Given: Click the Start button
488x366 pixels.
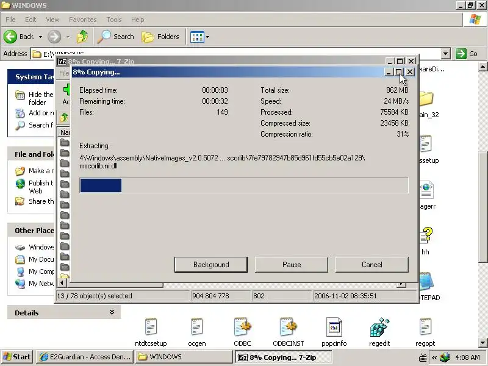Looking at the screenshot, I should coord(17,357).
